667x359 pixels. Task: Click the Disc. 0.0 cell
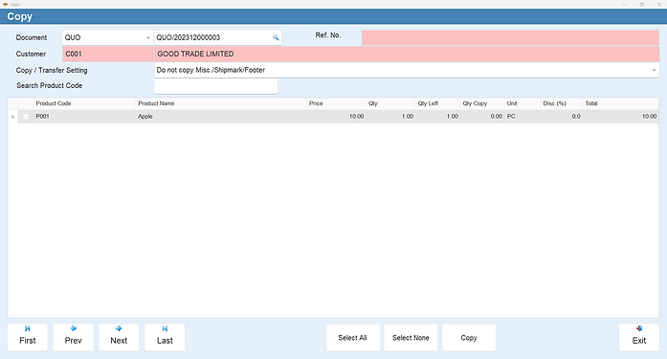tap(562, 117)
